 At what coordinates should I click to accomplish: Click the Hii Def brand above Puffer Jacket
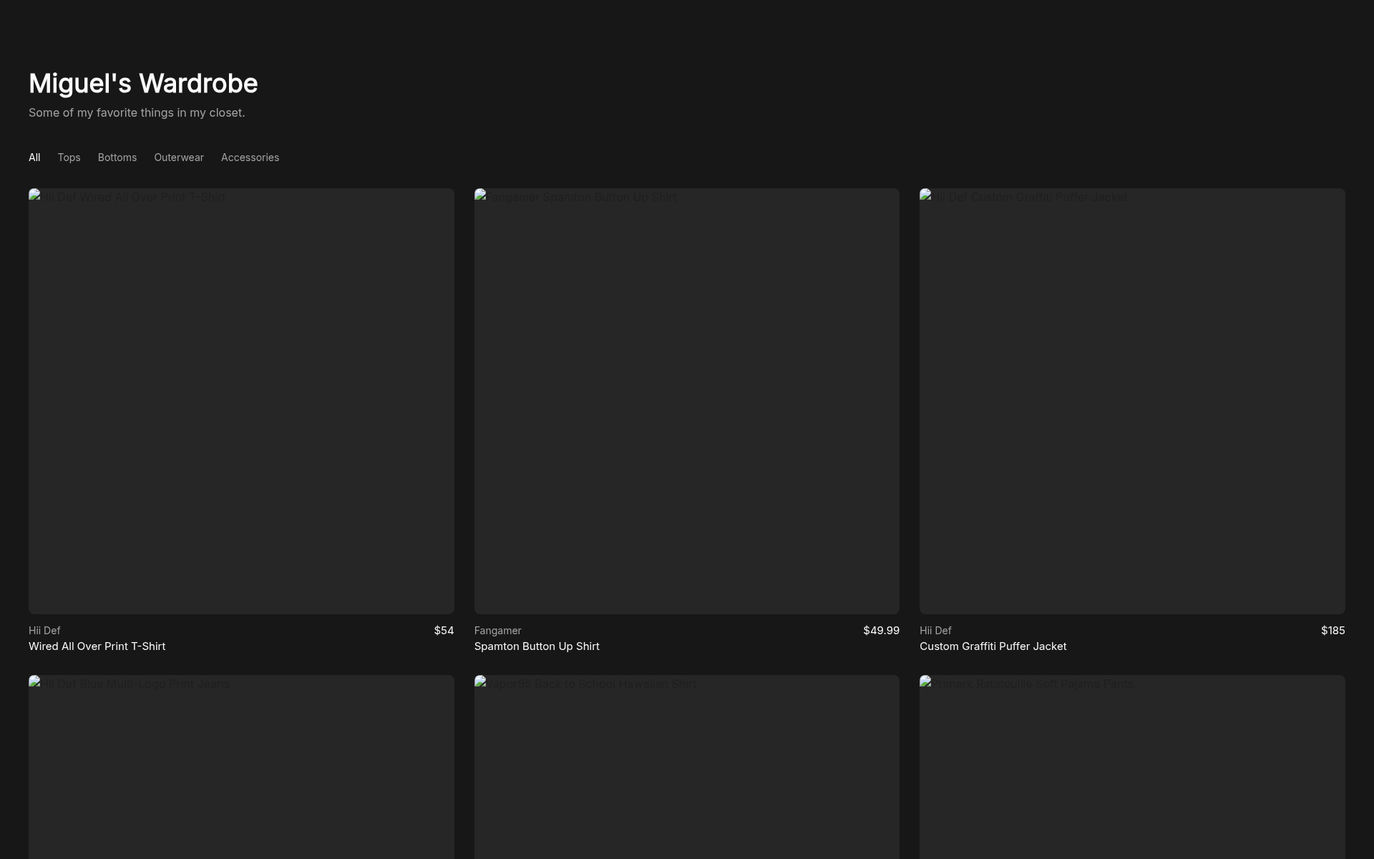pos(935,631)
